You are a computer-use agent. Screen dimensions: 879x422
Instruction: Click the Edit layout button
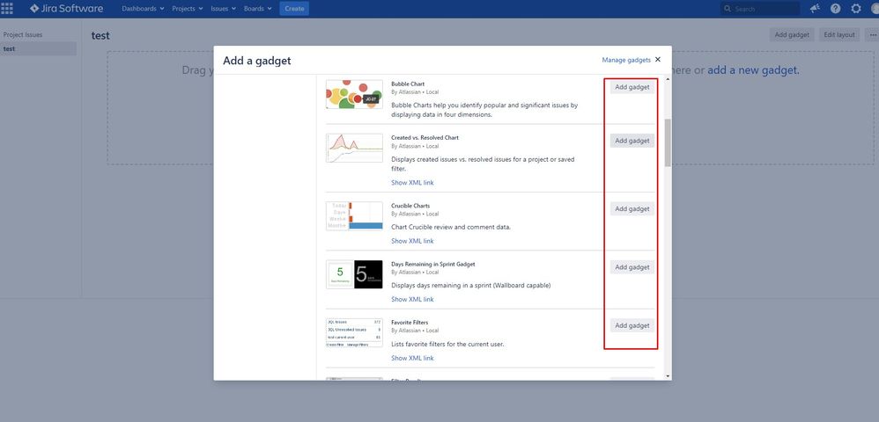(x=839, y=34)
